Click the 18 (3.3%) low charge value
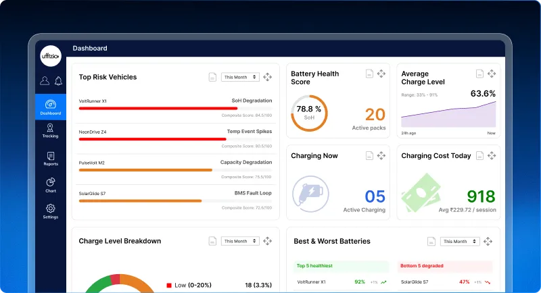541x293 pixels. click(x=258, y=285)
